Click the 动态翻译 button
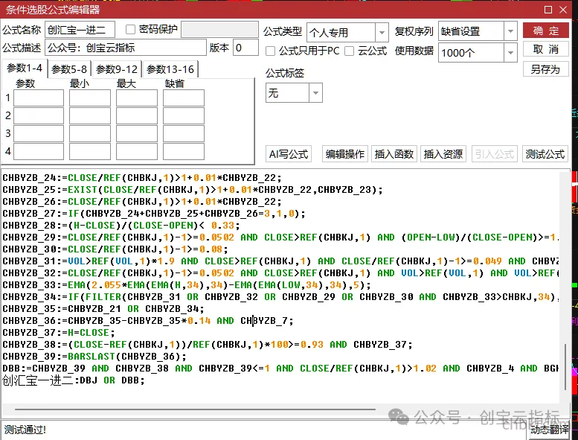Screen dimensions: 578x440 [549, 430]
